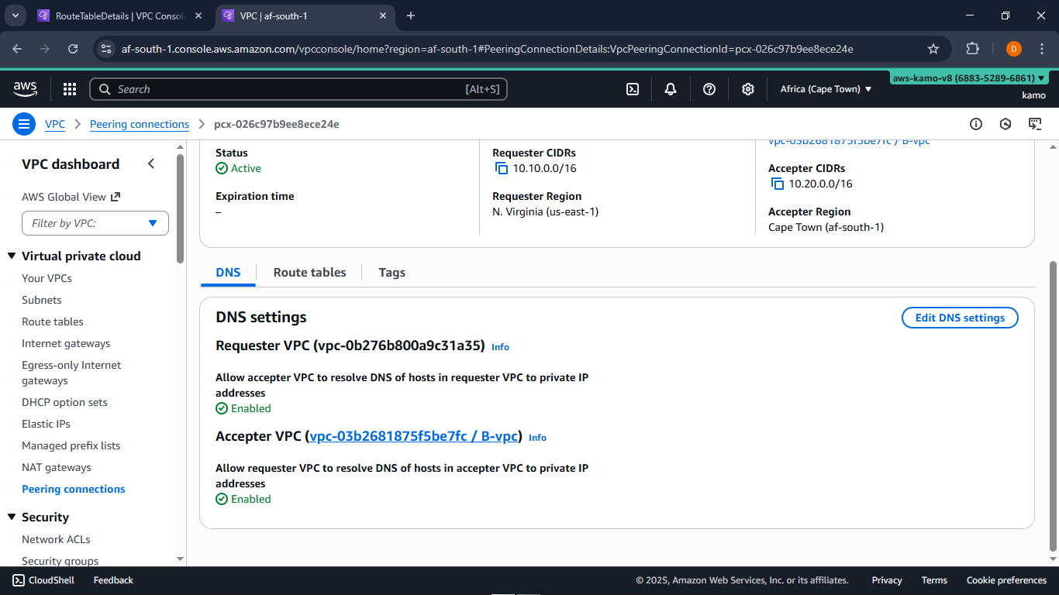Open the notifications bell
1059x595 pixels.
pyautogui.click(x=670, y=89)
